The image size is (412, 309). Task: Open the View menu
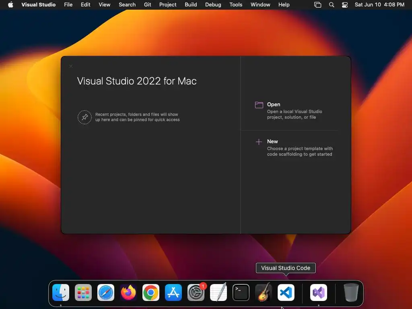(x=104, y=4)
